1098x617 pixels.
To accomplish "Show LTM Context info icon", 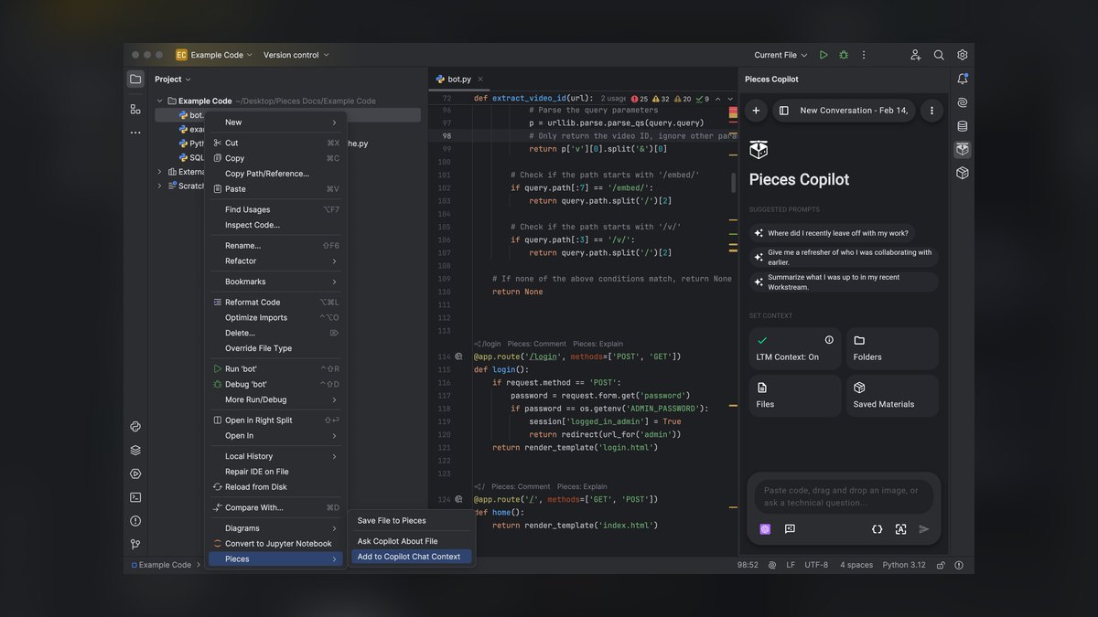I will (829, 340).
